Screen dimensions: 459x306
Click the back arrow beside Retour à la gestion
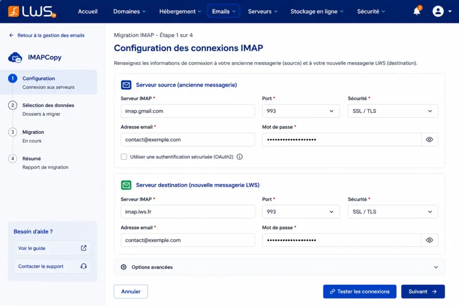coord(11,35)
